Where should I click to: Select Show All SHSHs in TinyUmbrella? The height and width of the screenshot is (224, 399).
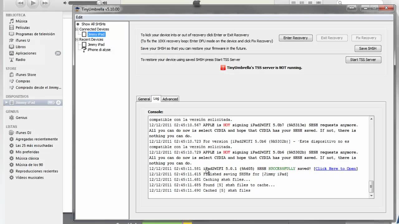[x=93, y=24]
